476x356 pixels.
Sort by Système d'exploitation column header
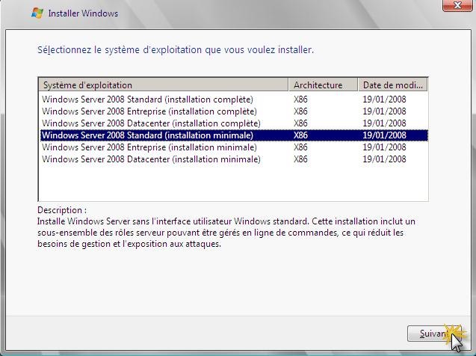coord(164,85)
